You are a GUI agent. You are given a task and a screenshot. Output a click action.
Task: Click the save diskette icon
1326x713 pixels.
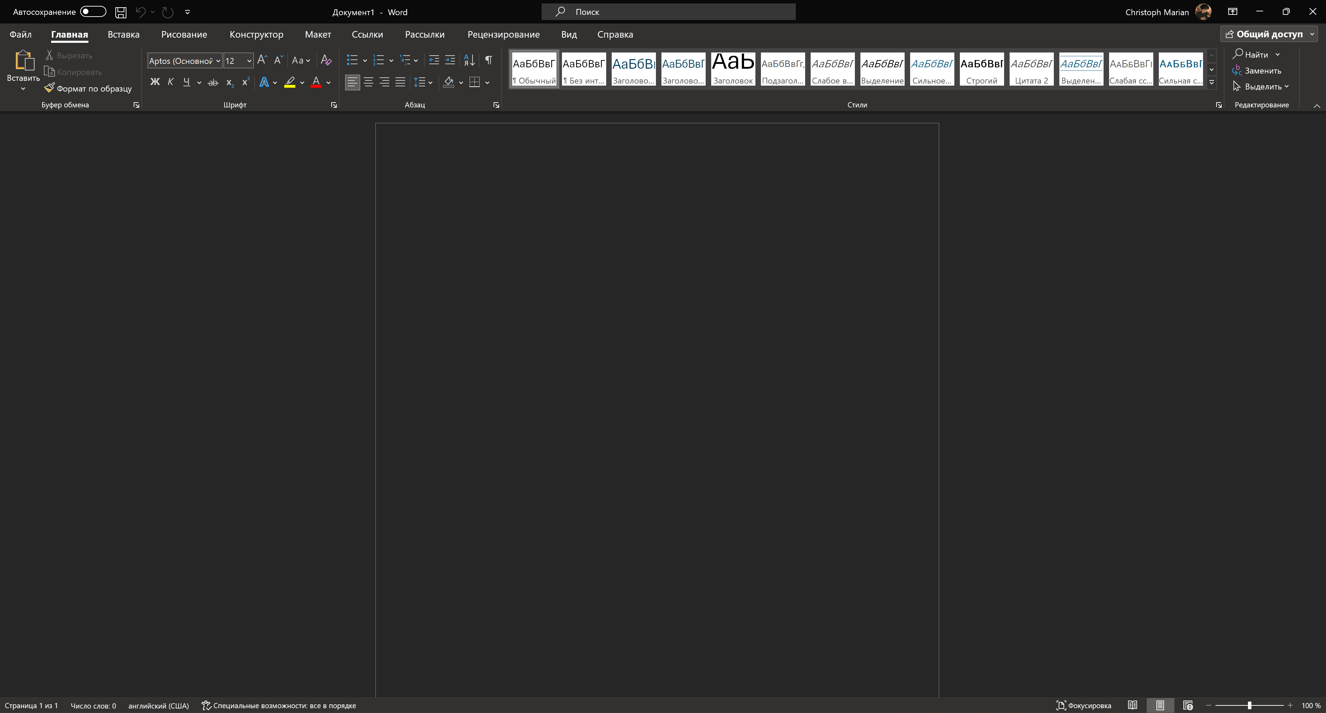[x=121, y=12]
